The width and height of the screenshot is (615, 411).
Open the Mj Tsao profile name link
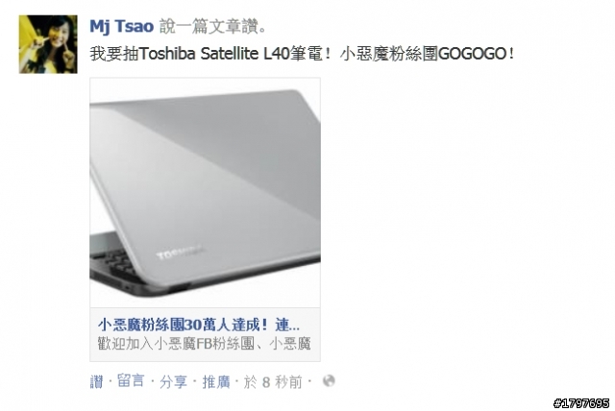(x=122, y=26)
